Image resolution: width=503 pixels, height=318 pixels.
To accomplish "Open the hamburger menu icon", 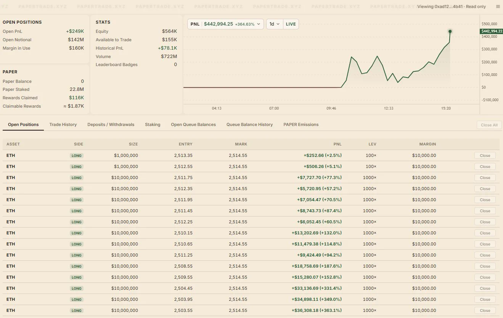I will pyautogui.click(x=498, y=6).
